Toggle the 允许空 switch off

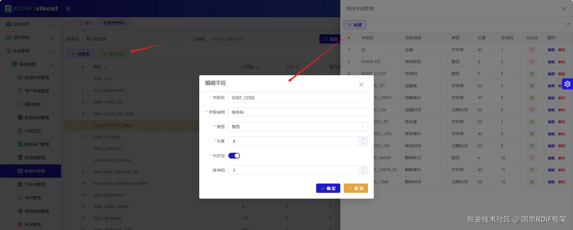coord(234,156)
